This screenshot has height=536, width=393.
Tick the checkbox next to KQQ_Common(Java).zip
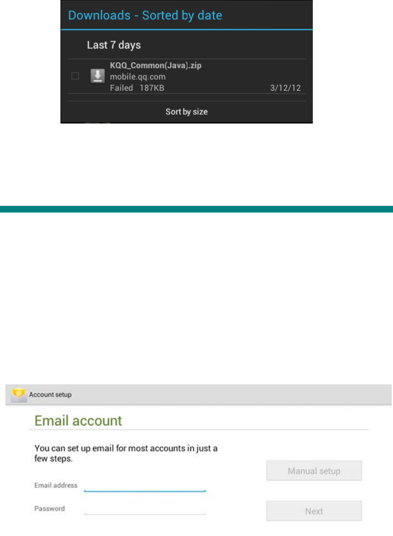click(75, 76)
